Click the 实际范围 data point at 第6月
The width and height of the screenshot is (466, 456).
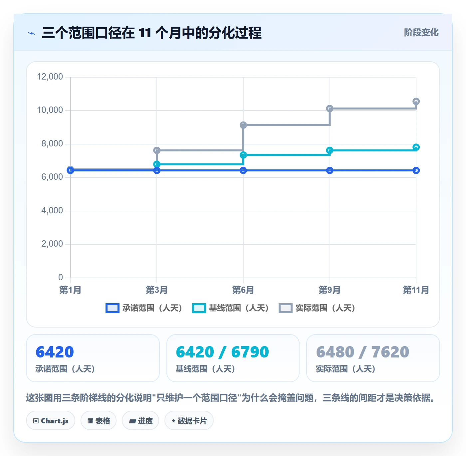pos(243,125)
